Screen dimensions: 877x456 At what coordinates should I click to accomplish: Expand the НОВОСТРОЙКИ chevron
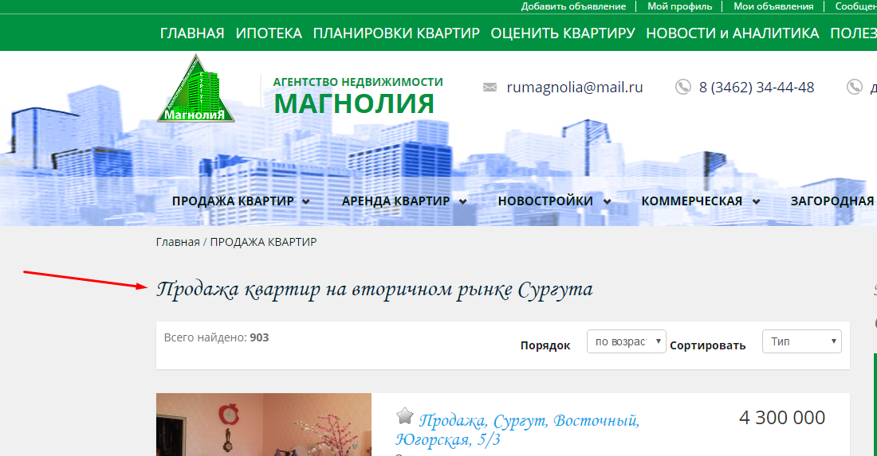click(607, 201)
